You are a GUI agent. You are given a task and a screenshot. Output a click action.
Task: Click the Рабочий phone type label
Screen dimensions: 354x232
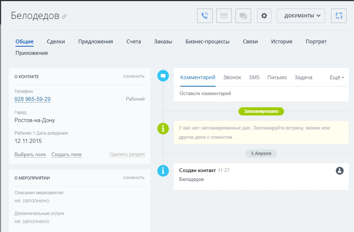(x=135, y=99)
